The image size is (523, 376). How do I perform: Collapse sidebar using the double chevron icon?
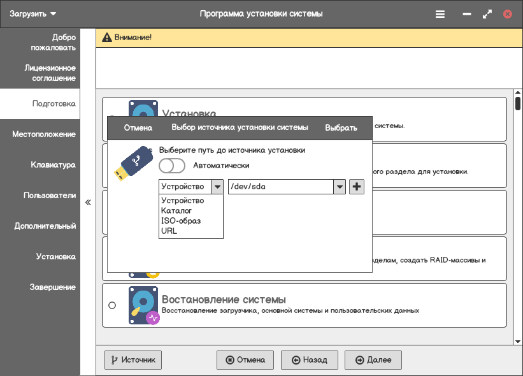pos(88,202)
